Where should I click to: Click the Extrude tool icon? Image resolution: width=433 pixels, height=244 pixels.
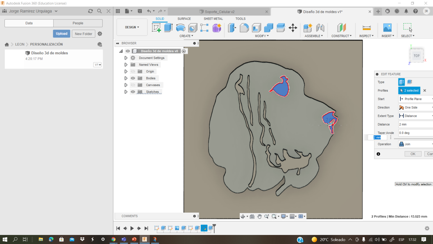click(168, 28)
